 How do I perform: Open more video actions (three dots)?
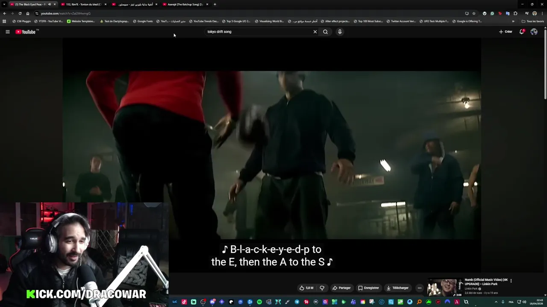[419, 288]
